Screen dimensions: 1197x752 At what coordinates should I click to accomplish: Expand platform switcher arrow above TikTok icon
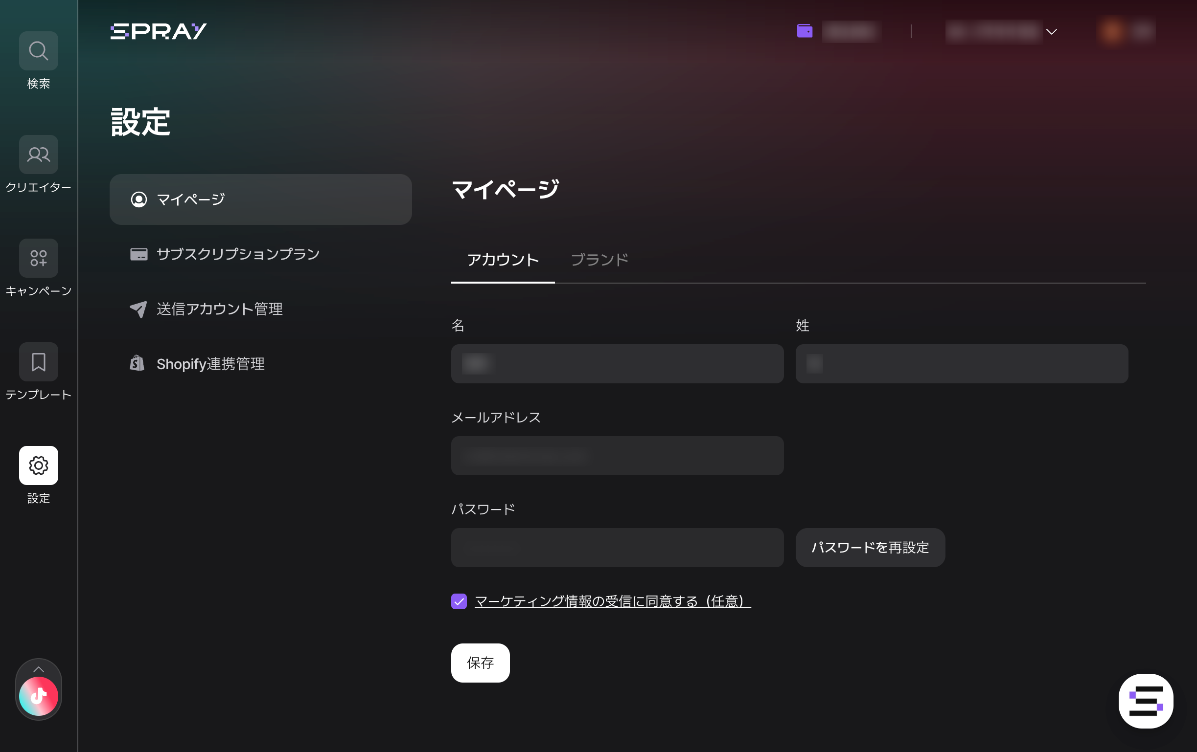[x=38, y=669]
